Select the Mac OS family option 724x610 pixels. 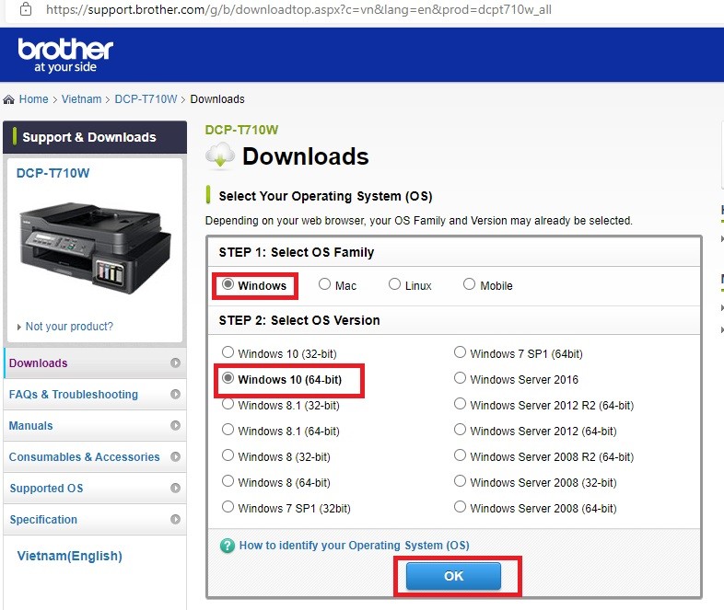[x=324, y=284]
